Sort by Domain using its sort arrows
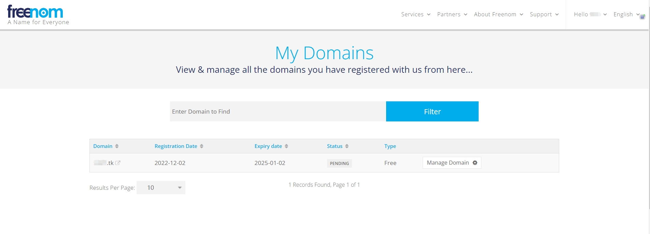 click(x=117, y=146)
